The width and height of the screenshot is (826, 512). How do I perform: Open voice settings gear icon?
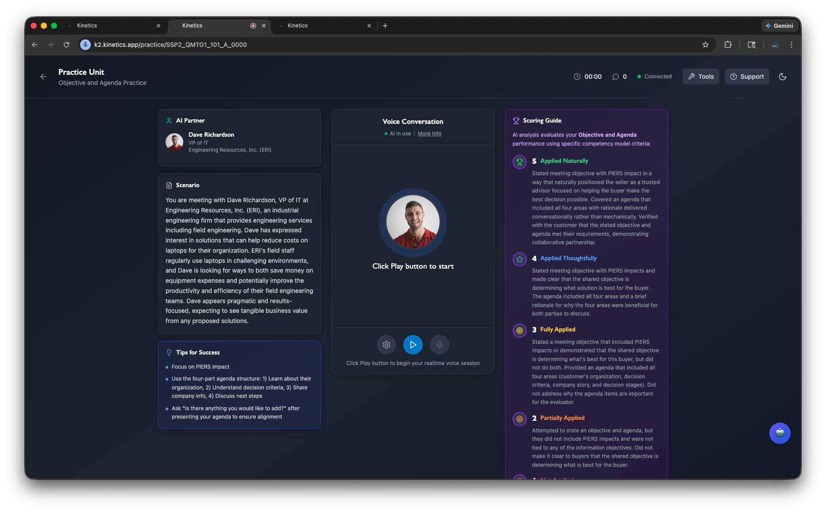click(x=386, y=345)
